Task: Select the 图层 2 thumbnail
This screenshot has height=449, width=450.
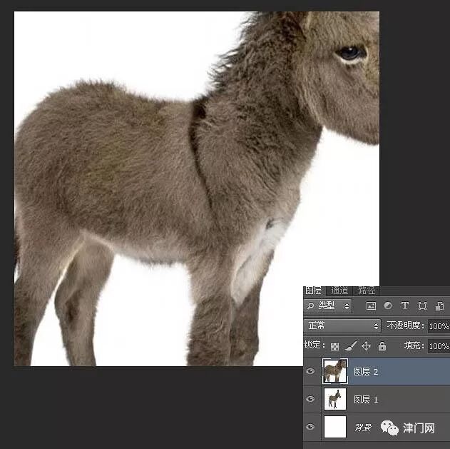Action: [x=335, y=371]
